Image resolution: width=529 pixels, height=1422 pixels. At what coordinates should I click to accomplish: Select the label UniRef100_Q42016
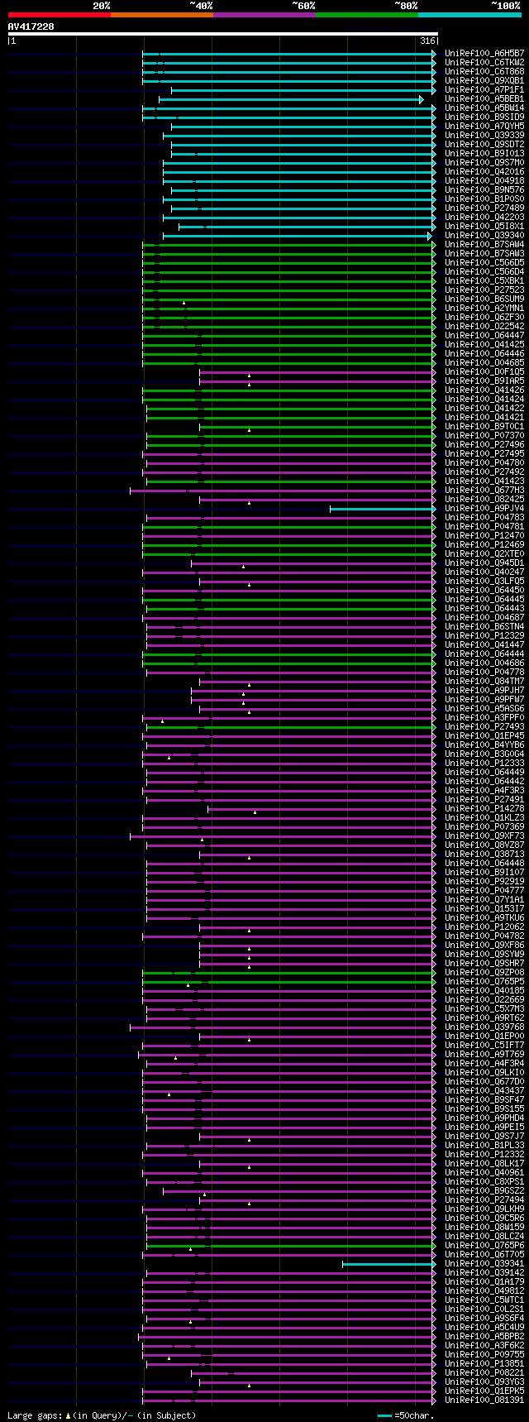[x=484, y=171]
